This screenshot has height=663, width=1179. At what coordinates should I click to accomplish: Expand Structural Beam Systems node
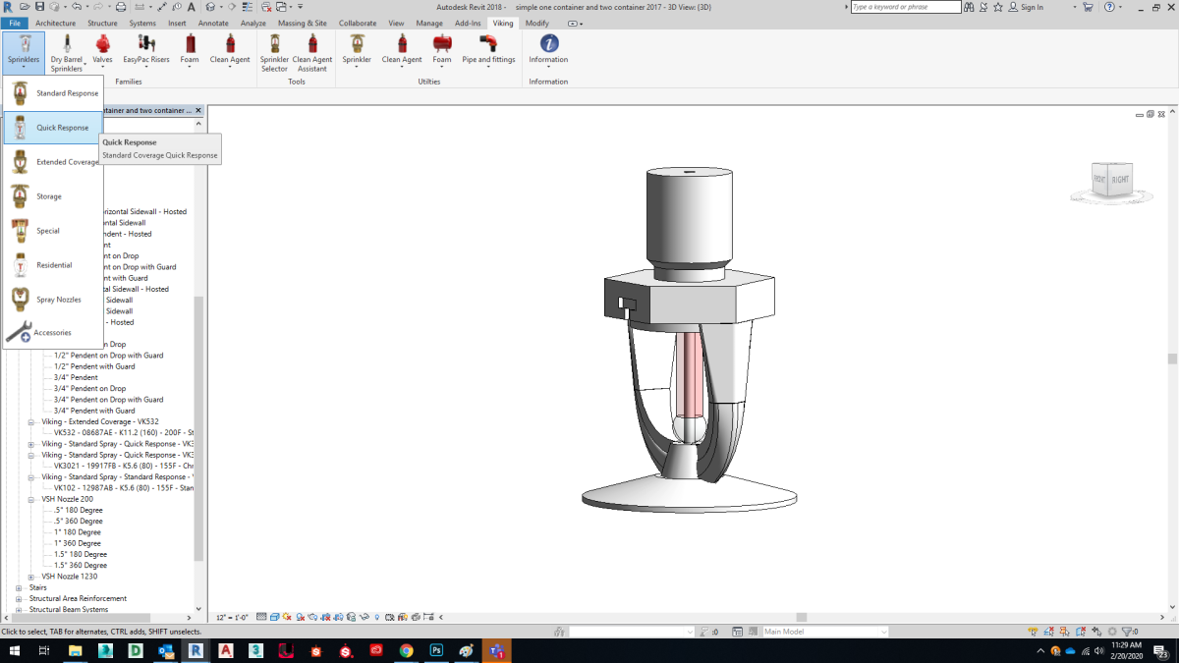[19, 610]
